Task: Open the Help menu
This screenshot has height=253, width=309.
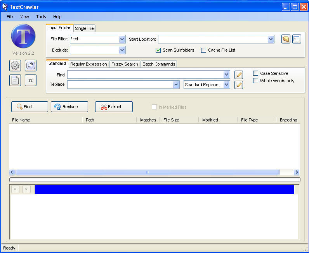Action: click(x=57, y=17)
